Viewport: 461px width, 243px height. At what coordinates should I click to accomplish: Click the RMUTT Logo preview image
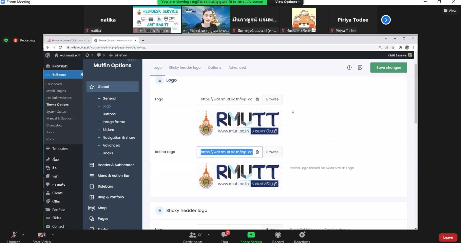239,123
